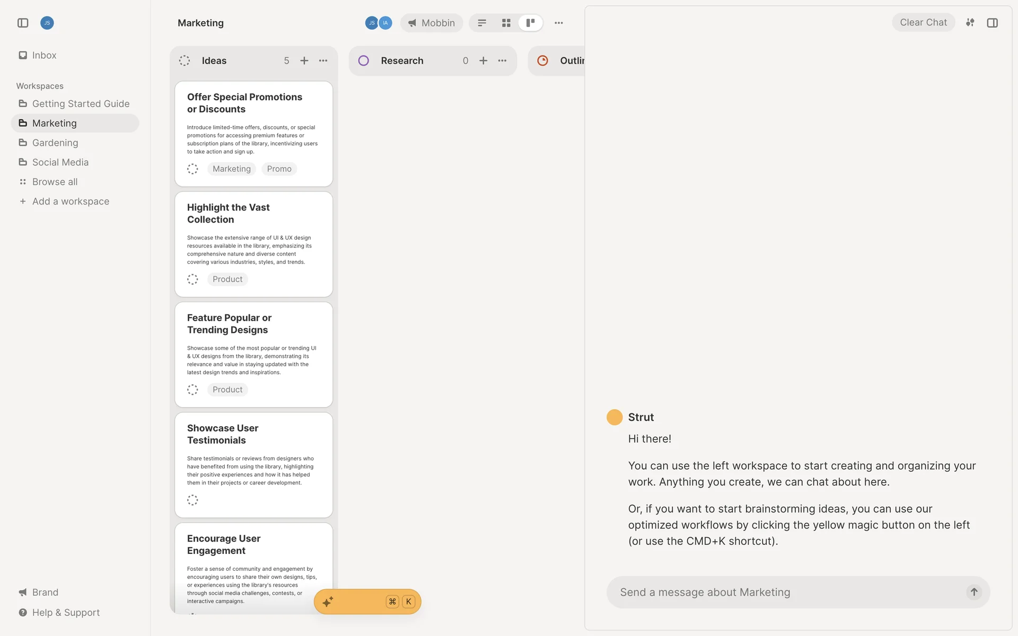Toggle the right chat panel icon

[x=992, y=23]
